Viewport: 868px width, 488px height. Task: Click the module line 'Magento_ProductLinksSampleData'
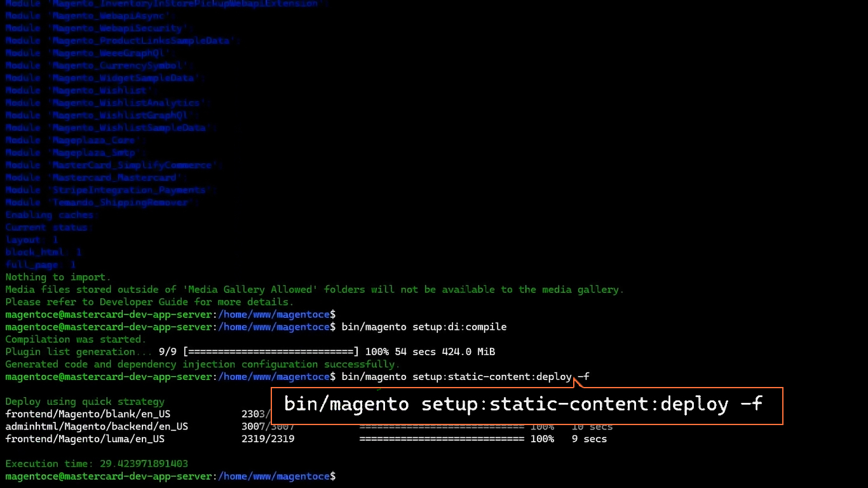point(123,41)
